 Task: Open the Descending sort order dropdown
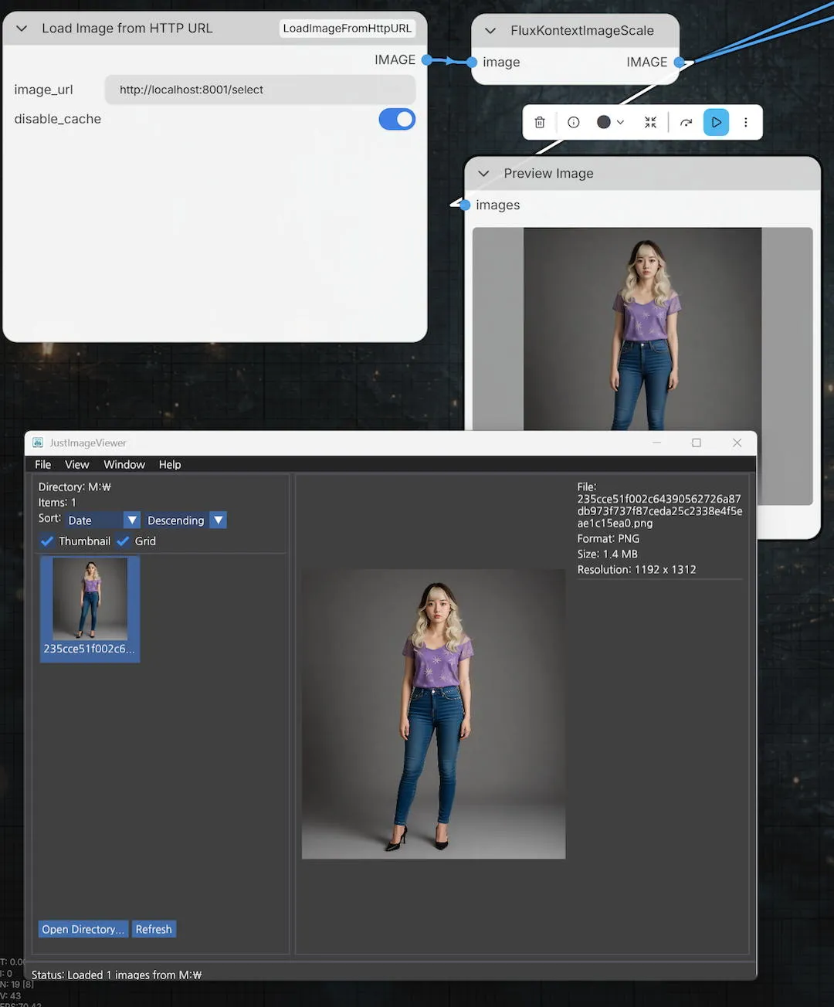(x=185, y=520)
